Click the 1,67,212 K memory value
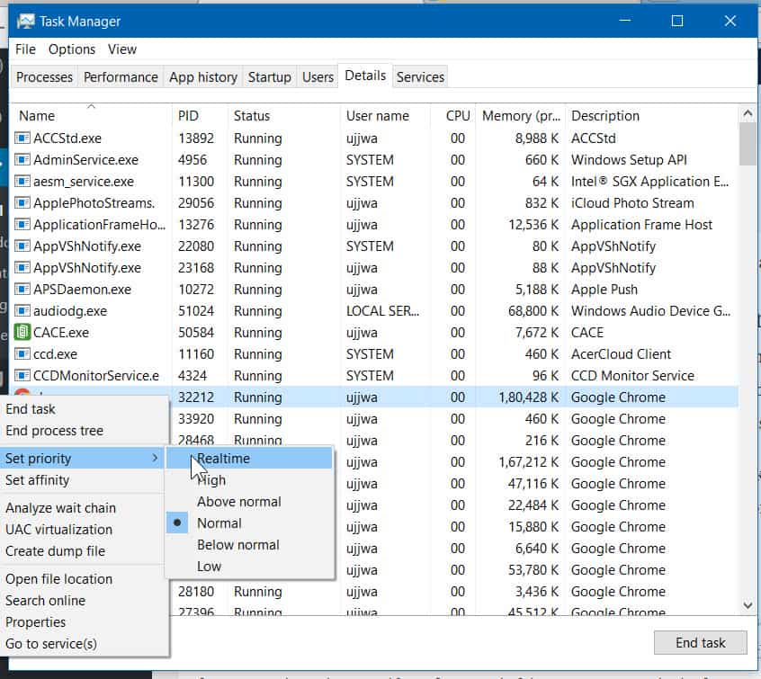This screenshot has width=761, height=679. pos(529,462)
